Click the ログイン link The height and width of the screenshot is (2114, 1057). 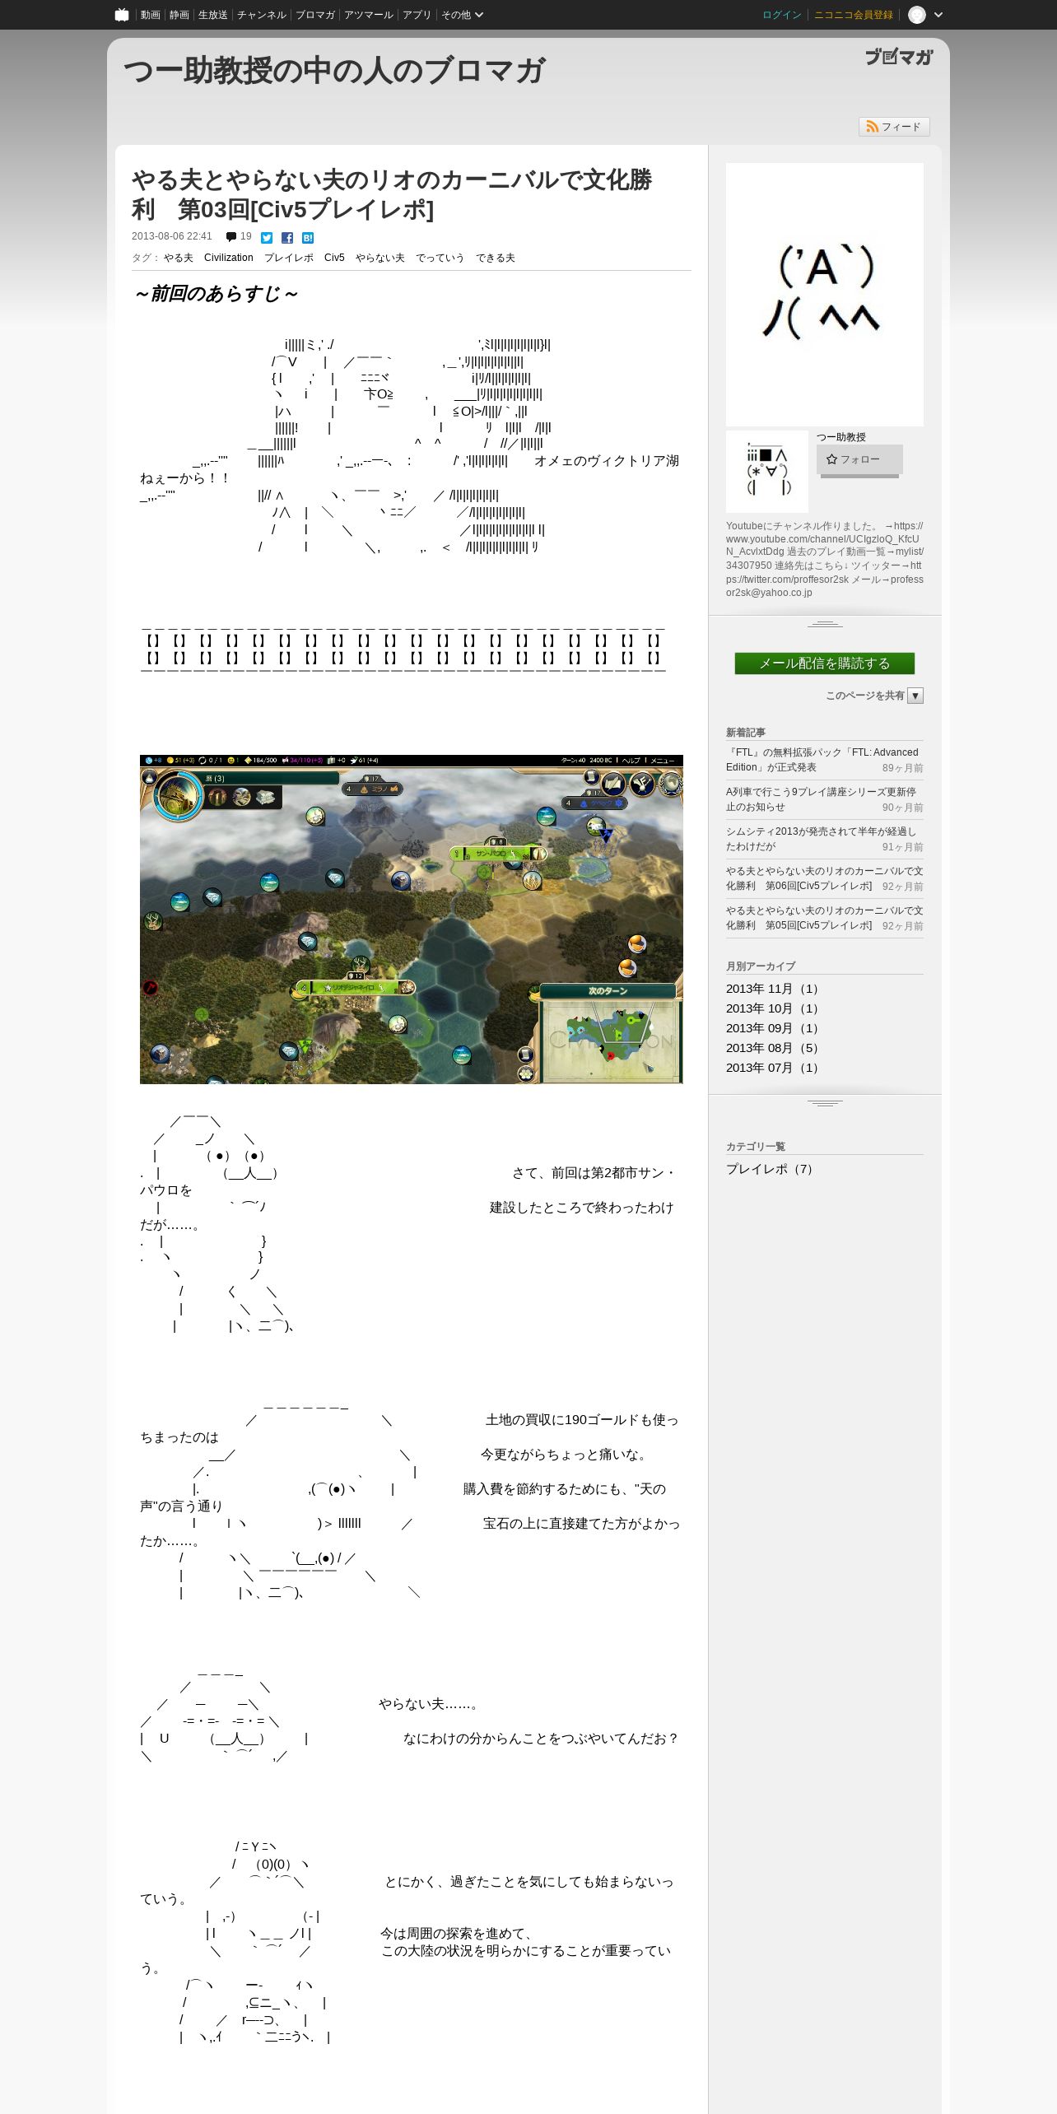pos(781,15)
